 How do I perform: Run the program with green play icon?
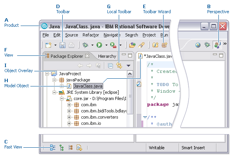(99, 45)
